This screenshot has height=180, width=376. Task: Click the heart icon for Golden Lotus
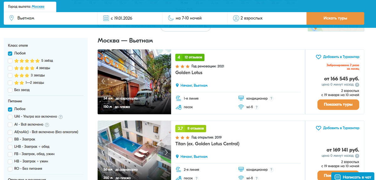[x=318, y=57]
